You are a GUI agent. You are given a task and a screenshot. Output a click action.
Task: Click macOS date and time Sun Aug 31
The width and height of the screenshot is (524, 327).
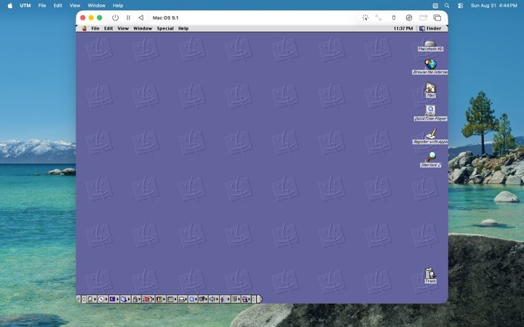[x=494, y=5]
